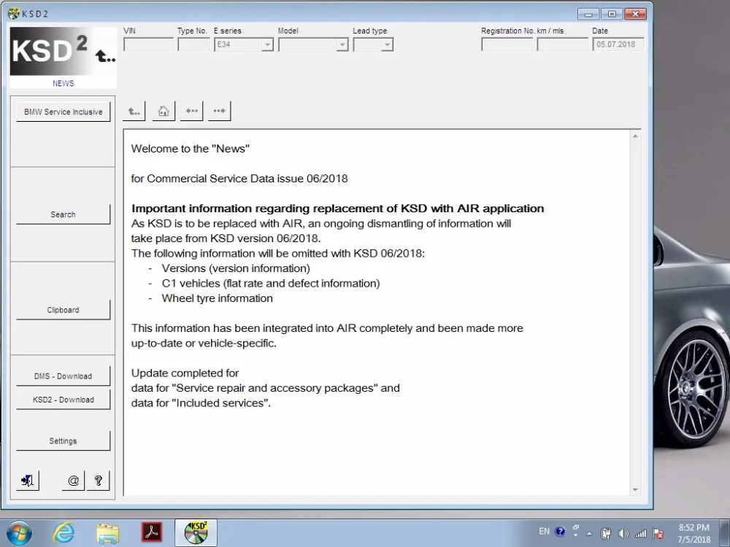Click the scrollbar down arrow in news pane

tap(635, 490)
